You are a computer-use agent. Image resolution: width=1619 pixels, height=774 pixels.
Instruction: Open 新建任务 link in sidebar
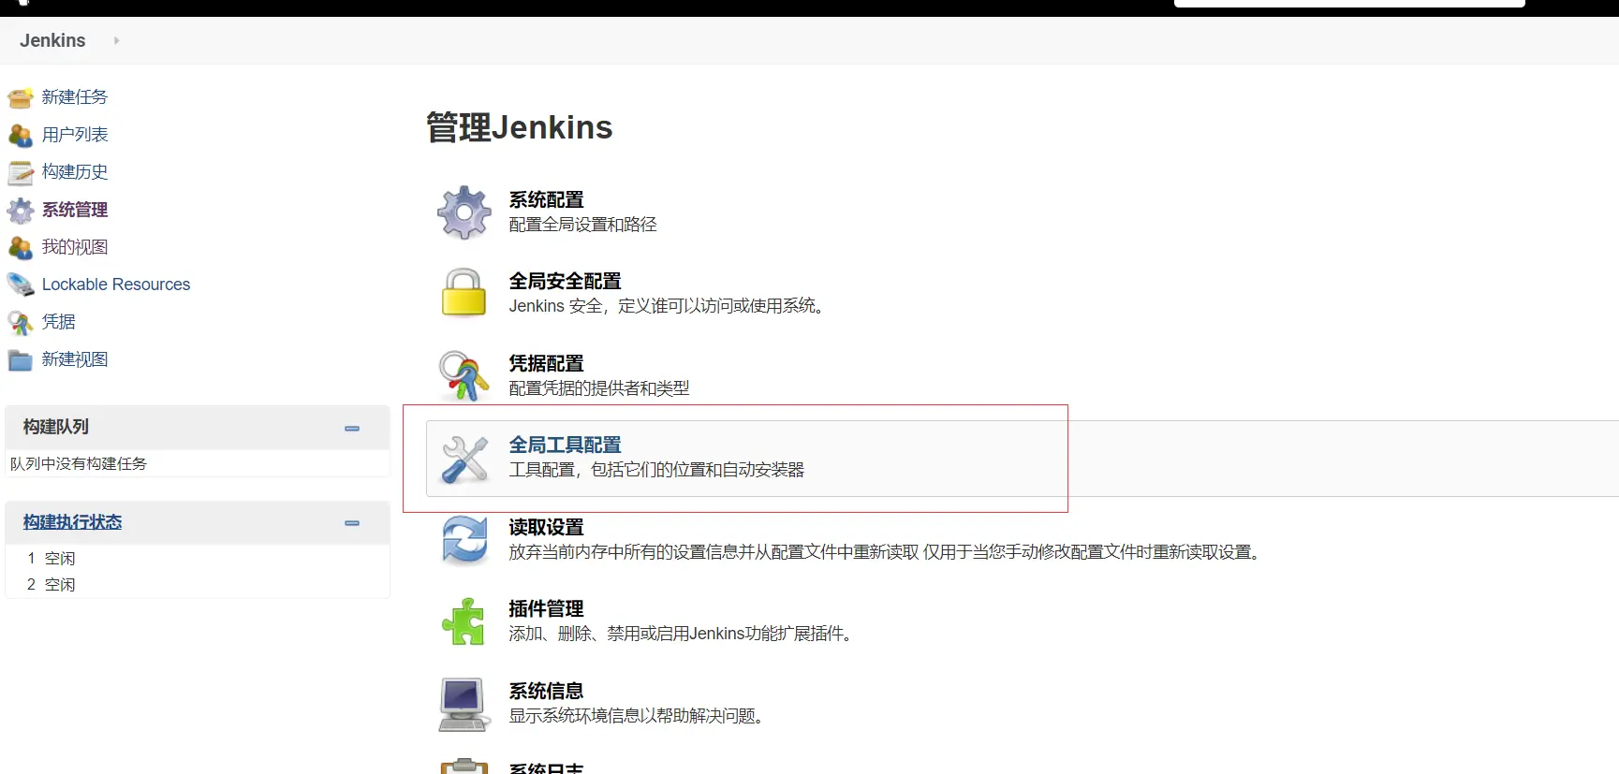pyautogui.click(x=75, y=97)
